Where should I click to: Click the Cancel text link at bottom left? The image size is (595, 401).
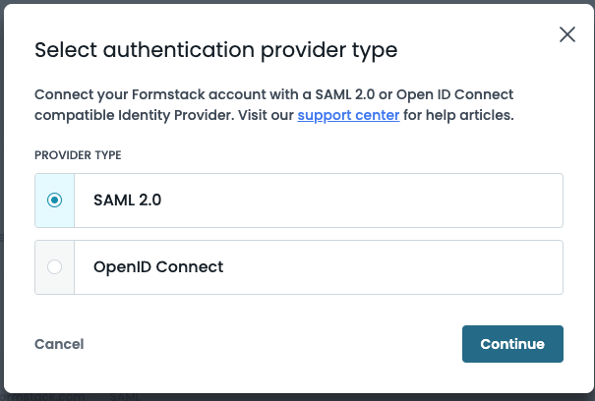click(59, 344)
